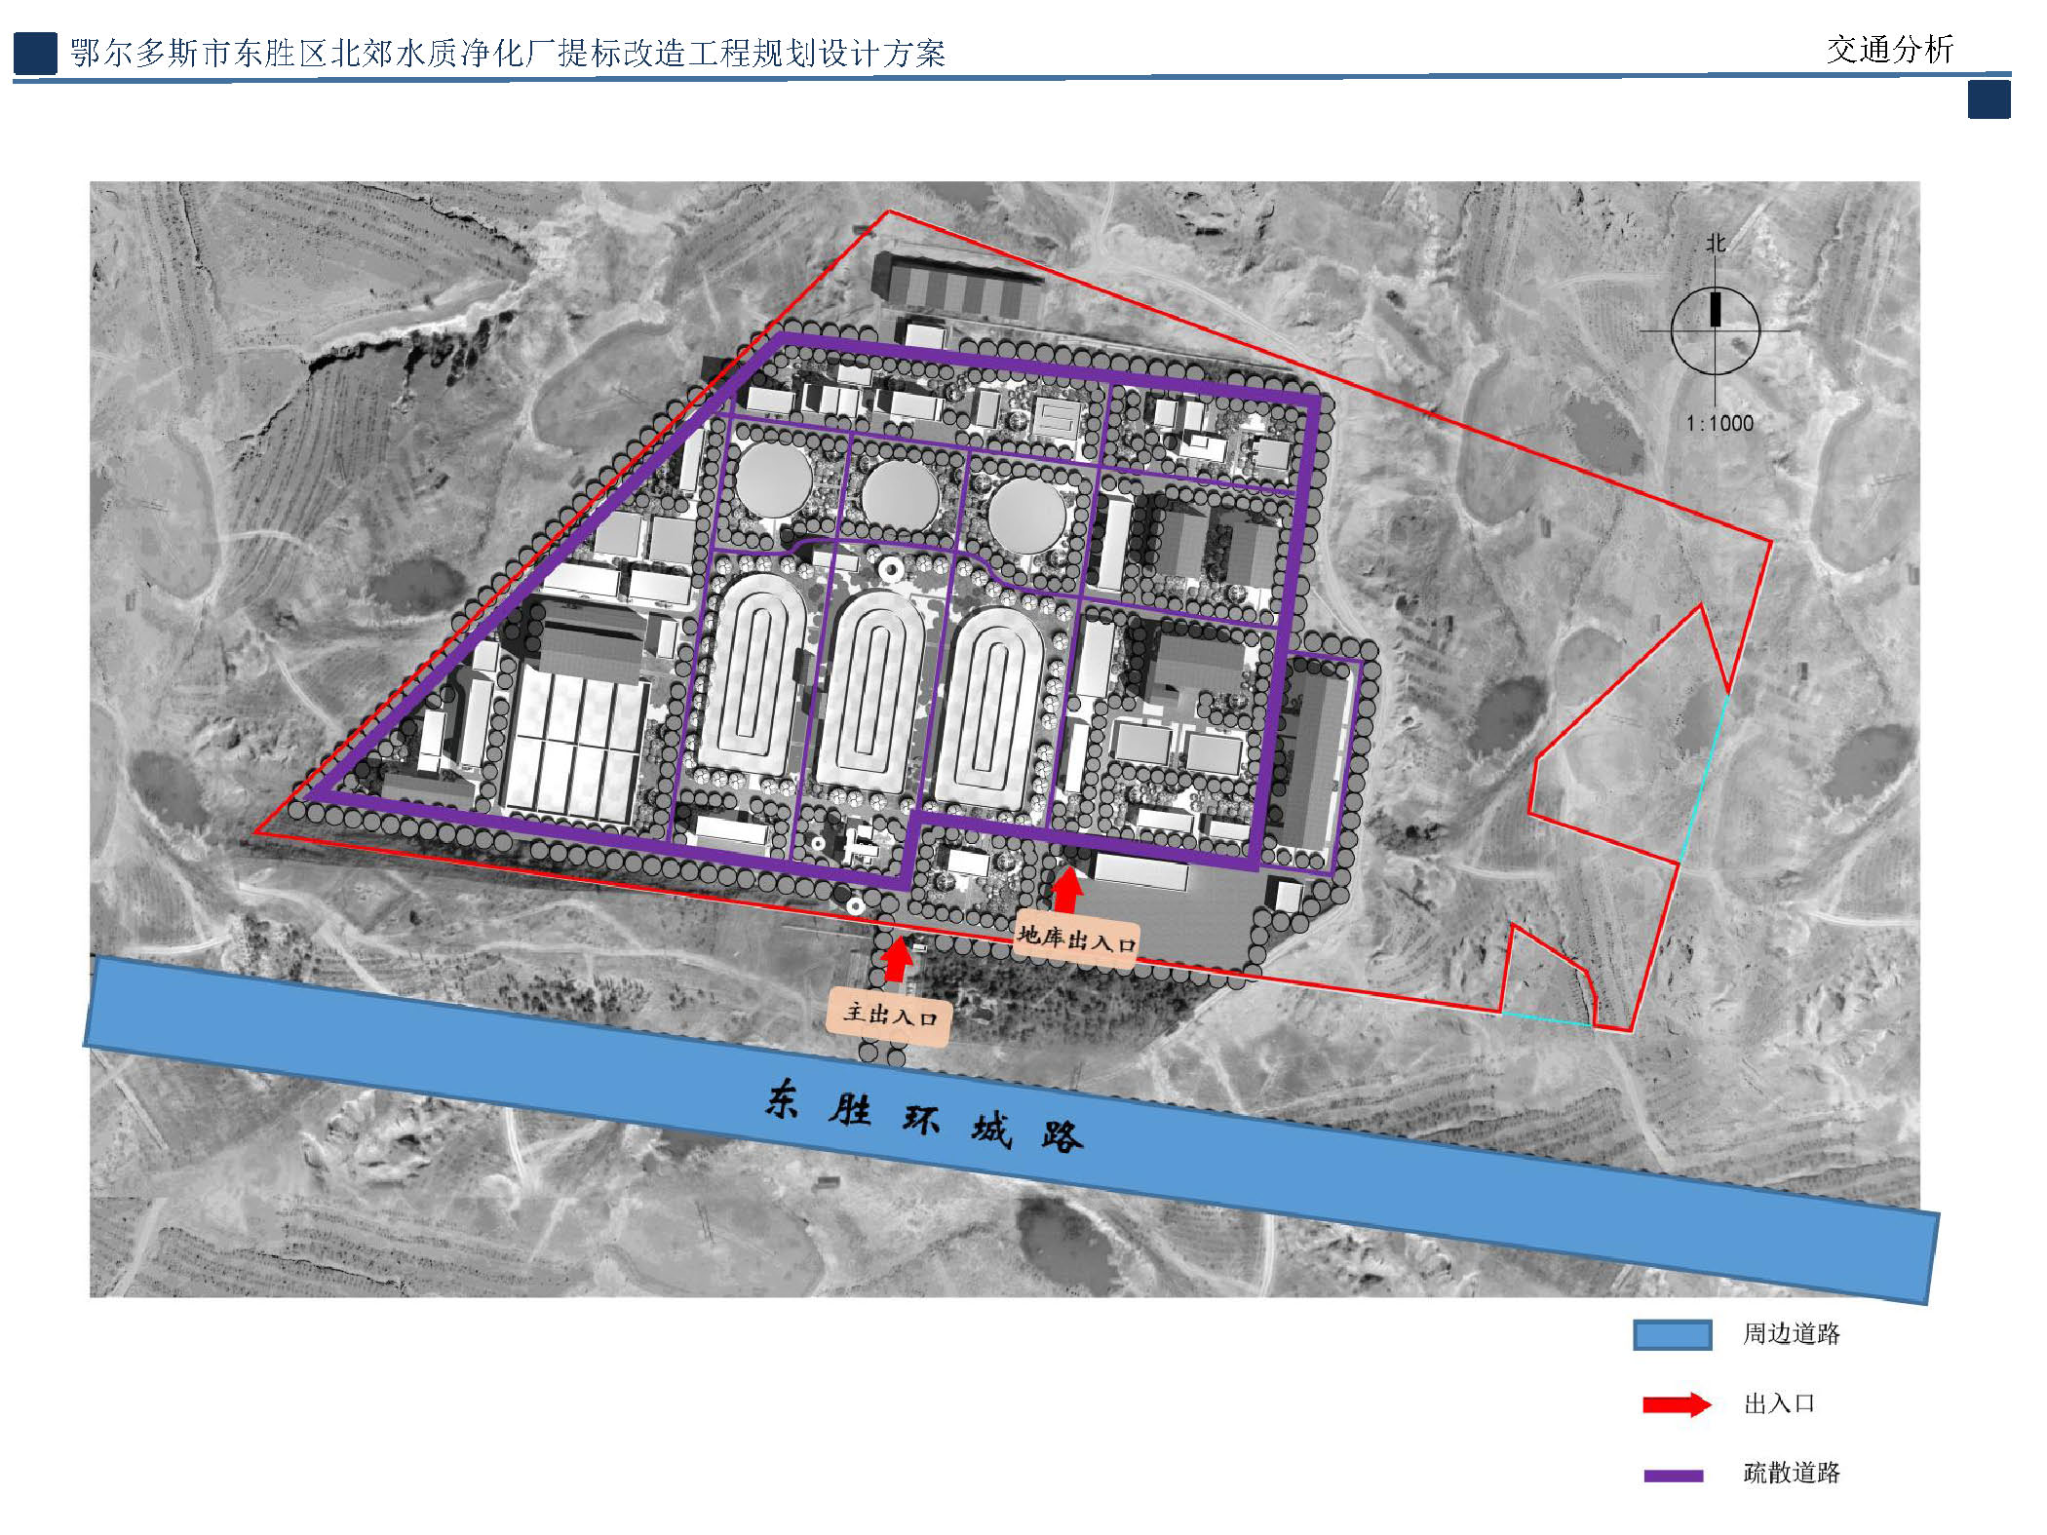Click the 地库出入口 label

1075,940
